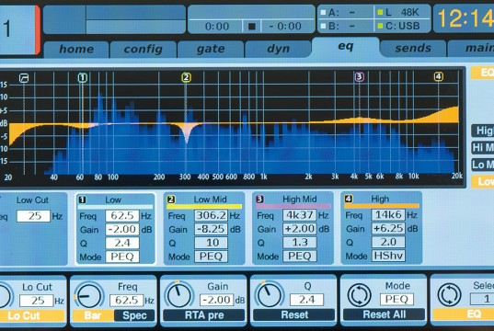Click the band 2 Low Mid number icon
Image resolution: width=494 pixels, height=331 pixels.
coord(171,200)
